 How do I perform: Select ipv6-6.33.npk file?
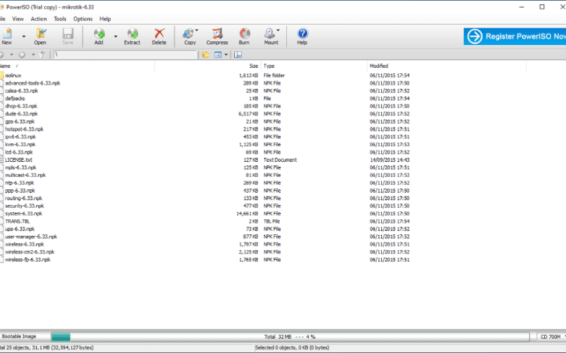pyautogui.click(x=21, y=137)
